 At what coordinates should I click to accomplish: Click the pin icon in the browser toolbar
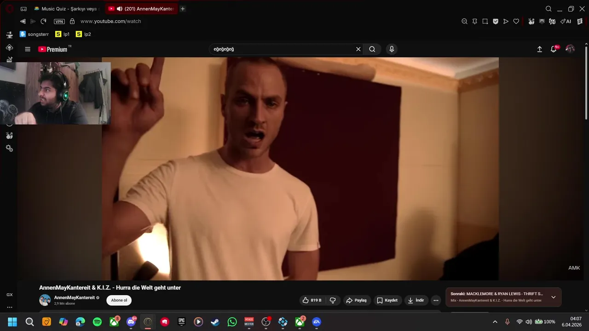click(475, 21)
